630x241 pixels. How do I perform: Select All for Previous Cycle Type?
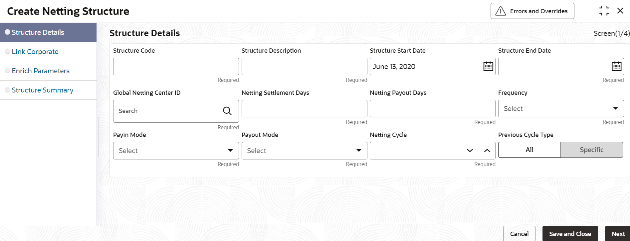tap(529, 150)
